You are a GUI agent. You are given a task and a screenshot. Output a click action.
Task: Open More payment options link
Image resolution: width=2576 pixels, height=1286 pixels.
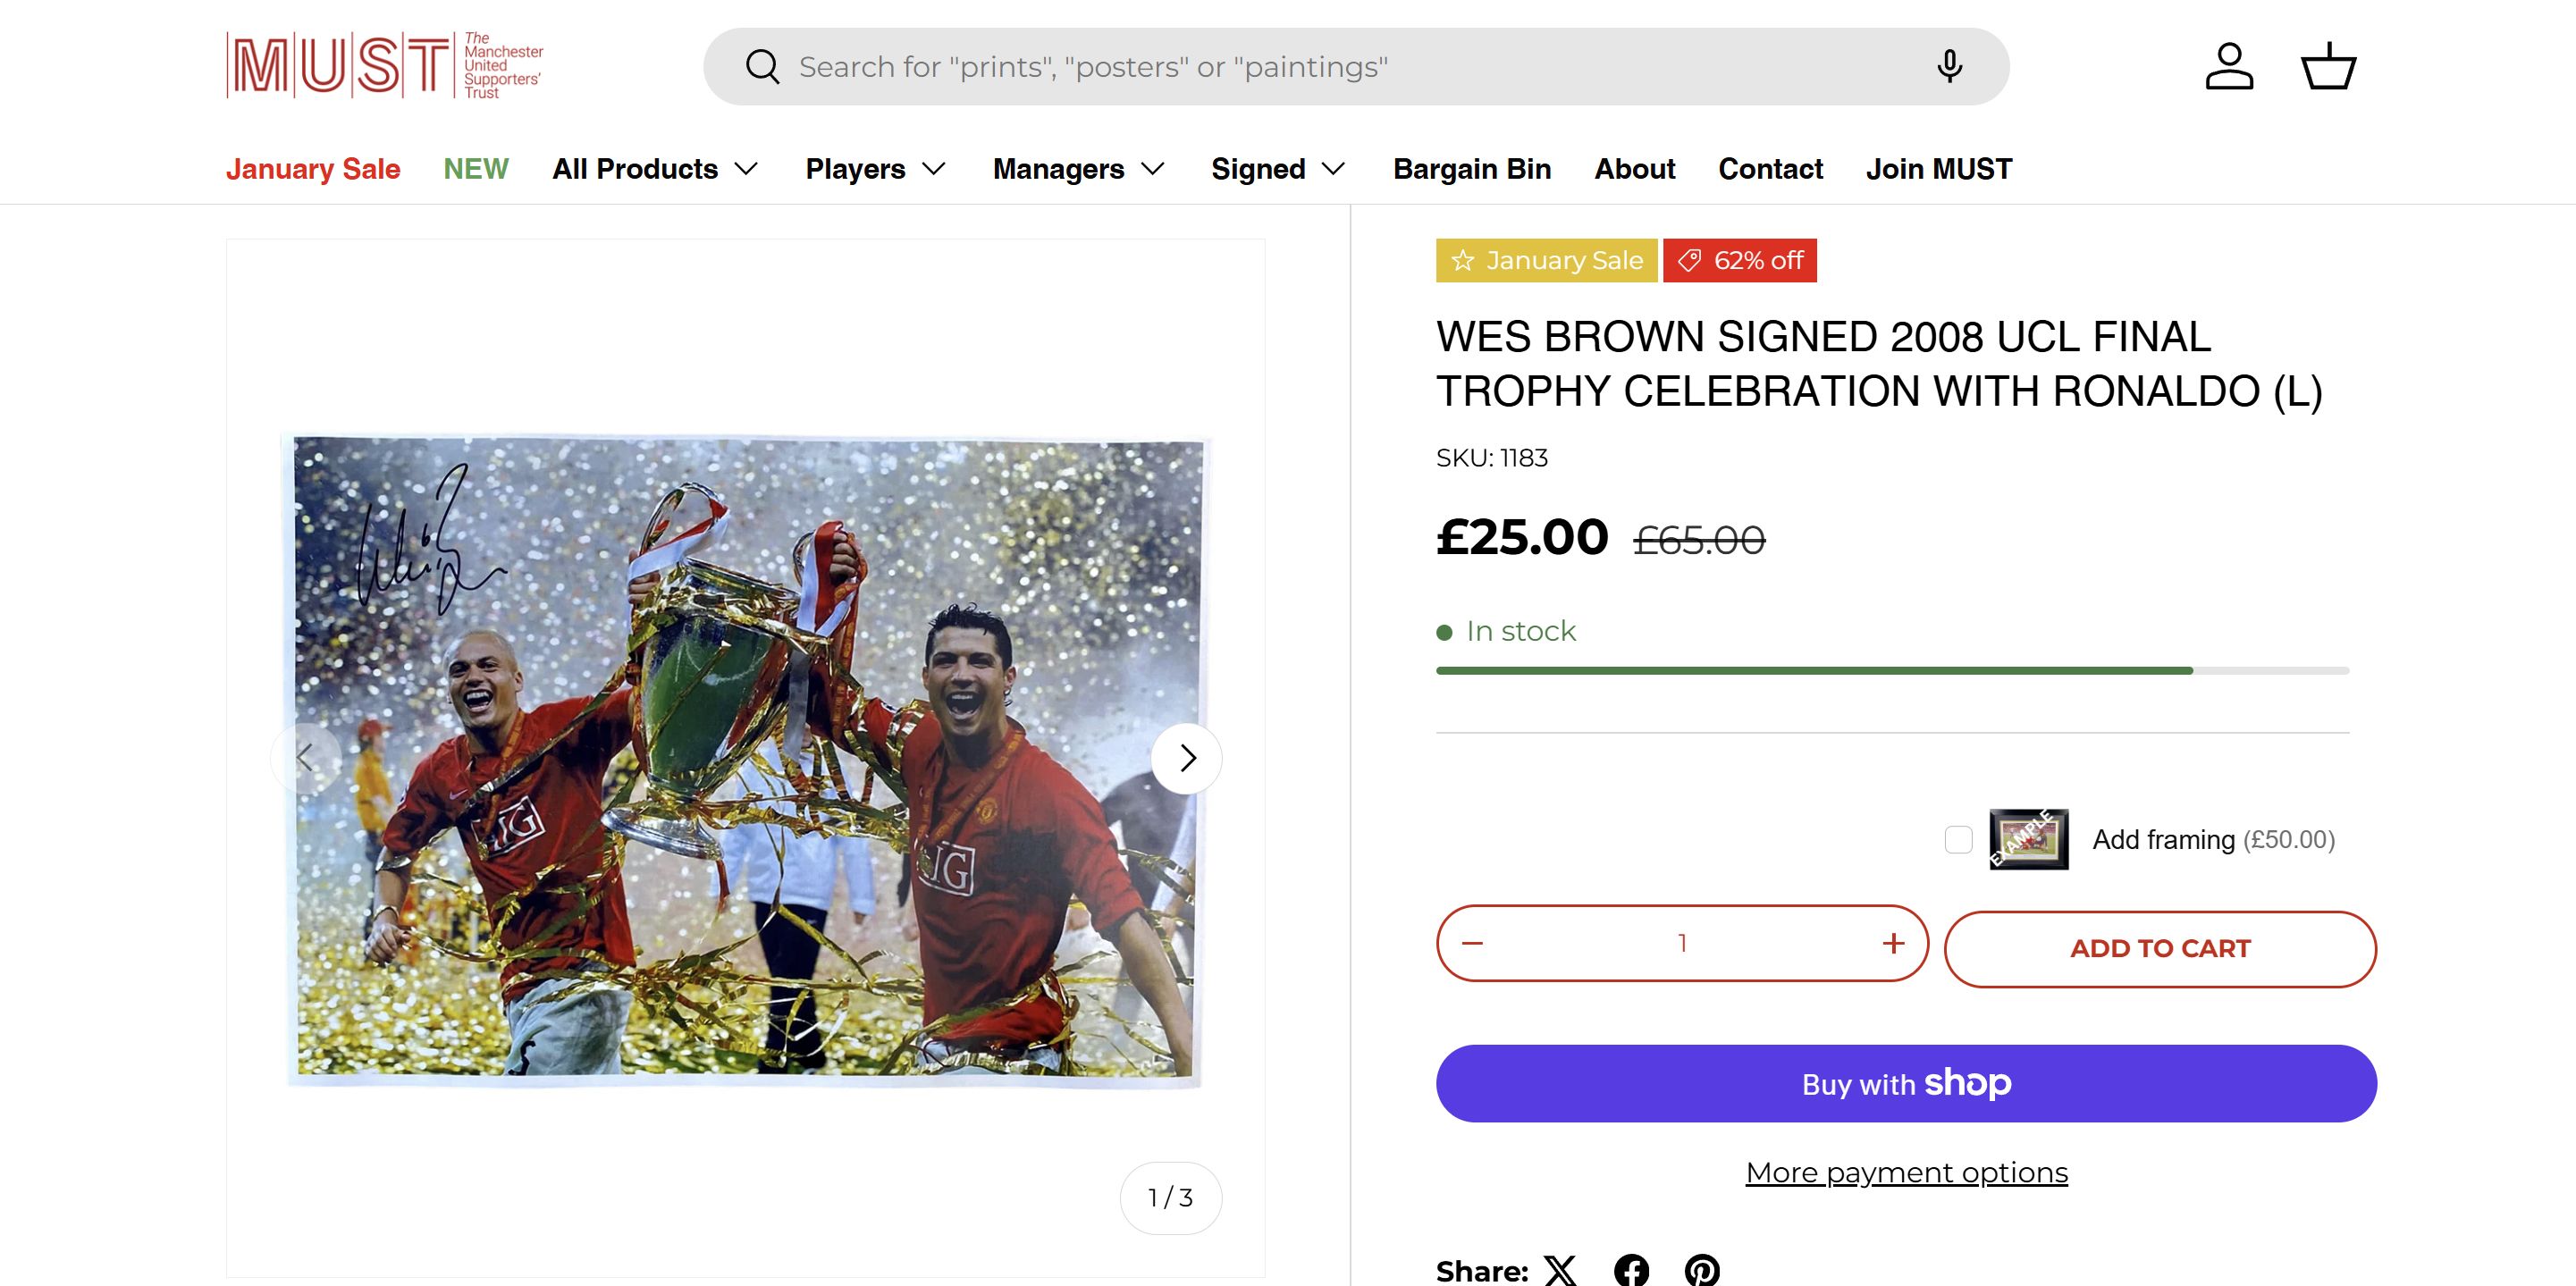(1906, 1172)
